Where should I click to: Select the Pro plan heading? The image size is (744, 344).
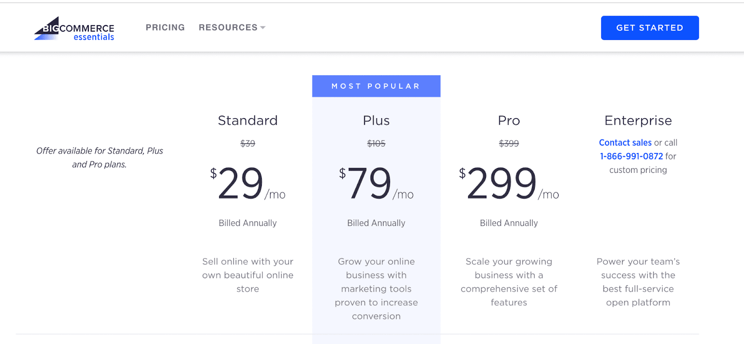[x=509, y=120]
